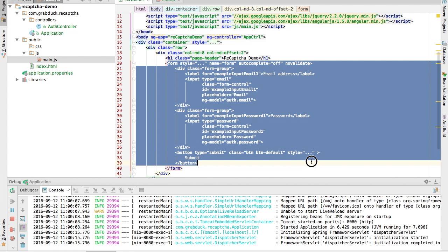
Task: Open the Ant Build tool window tab
Action: coord(444,126)
